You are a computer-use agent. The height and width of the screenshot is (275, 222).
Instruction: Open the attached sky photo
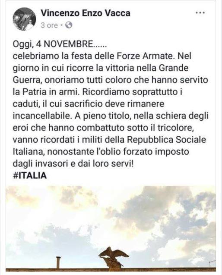(x=111, y=228)
